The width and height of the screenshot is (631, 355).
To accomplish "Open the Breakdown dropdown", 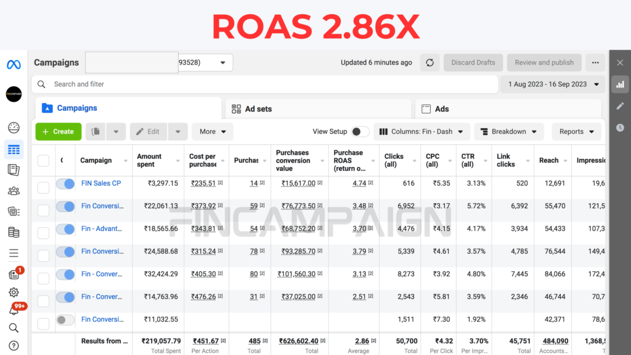I will pyautogui.click(x=509, y=131).
